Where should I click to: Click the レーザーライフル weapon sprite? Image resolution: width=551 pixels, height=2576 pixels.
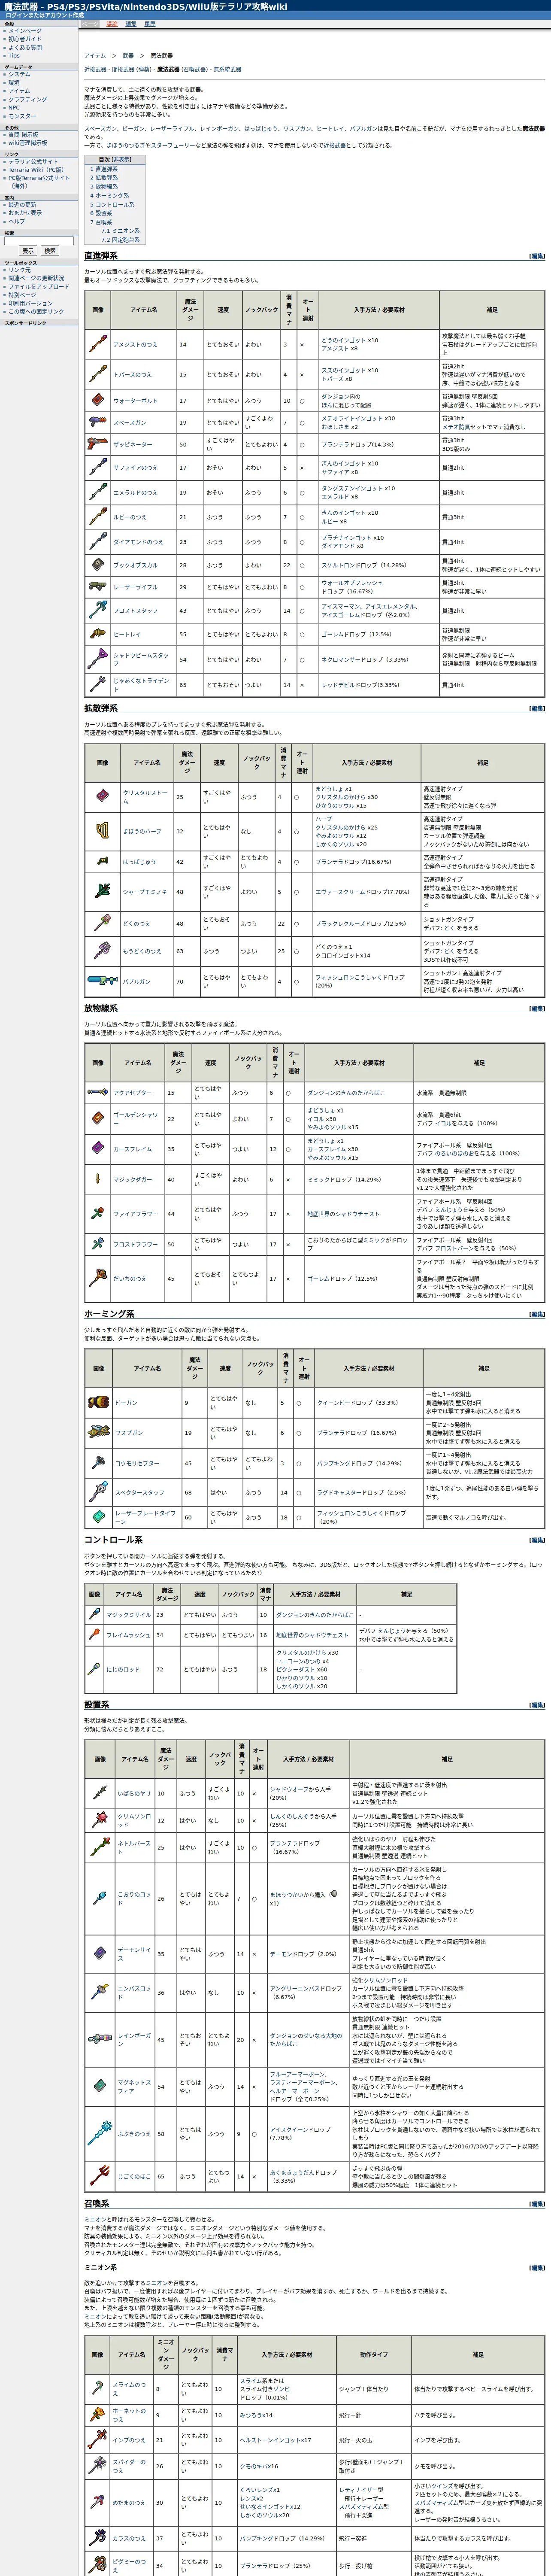point(97,587)
